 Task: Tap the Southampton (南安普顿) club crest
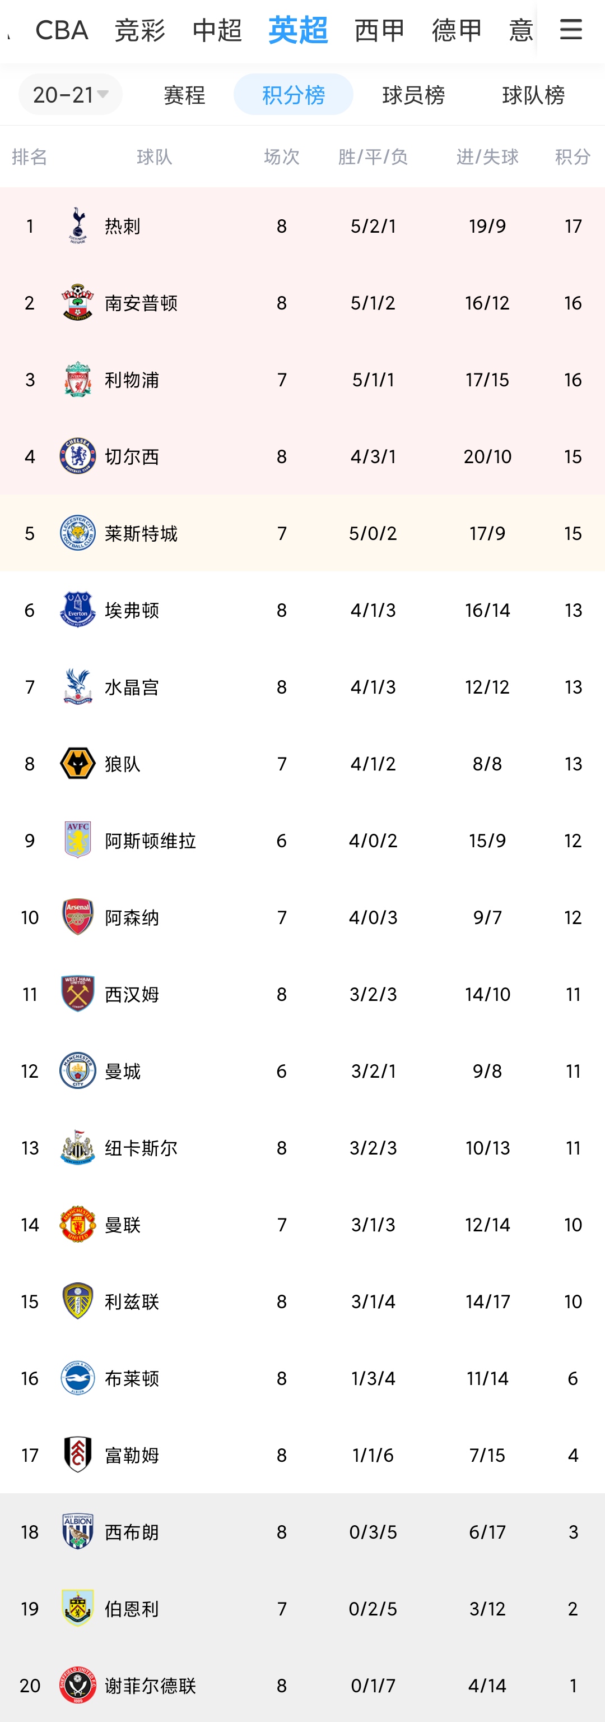[77, 302]
